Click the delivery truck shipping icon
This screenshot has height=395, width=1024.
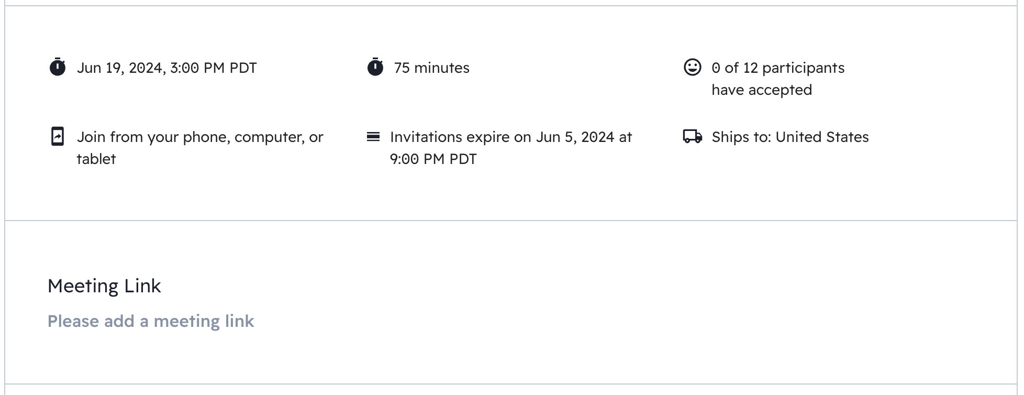point(692,137)
